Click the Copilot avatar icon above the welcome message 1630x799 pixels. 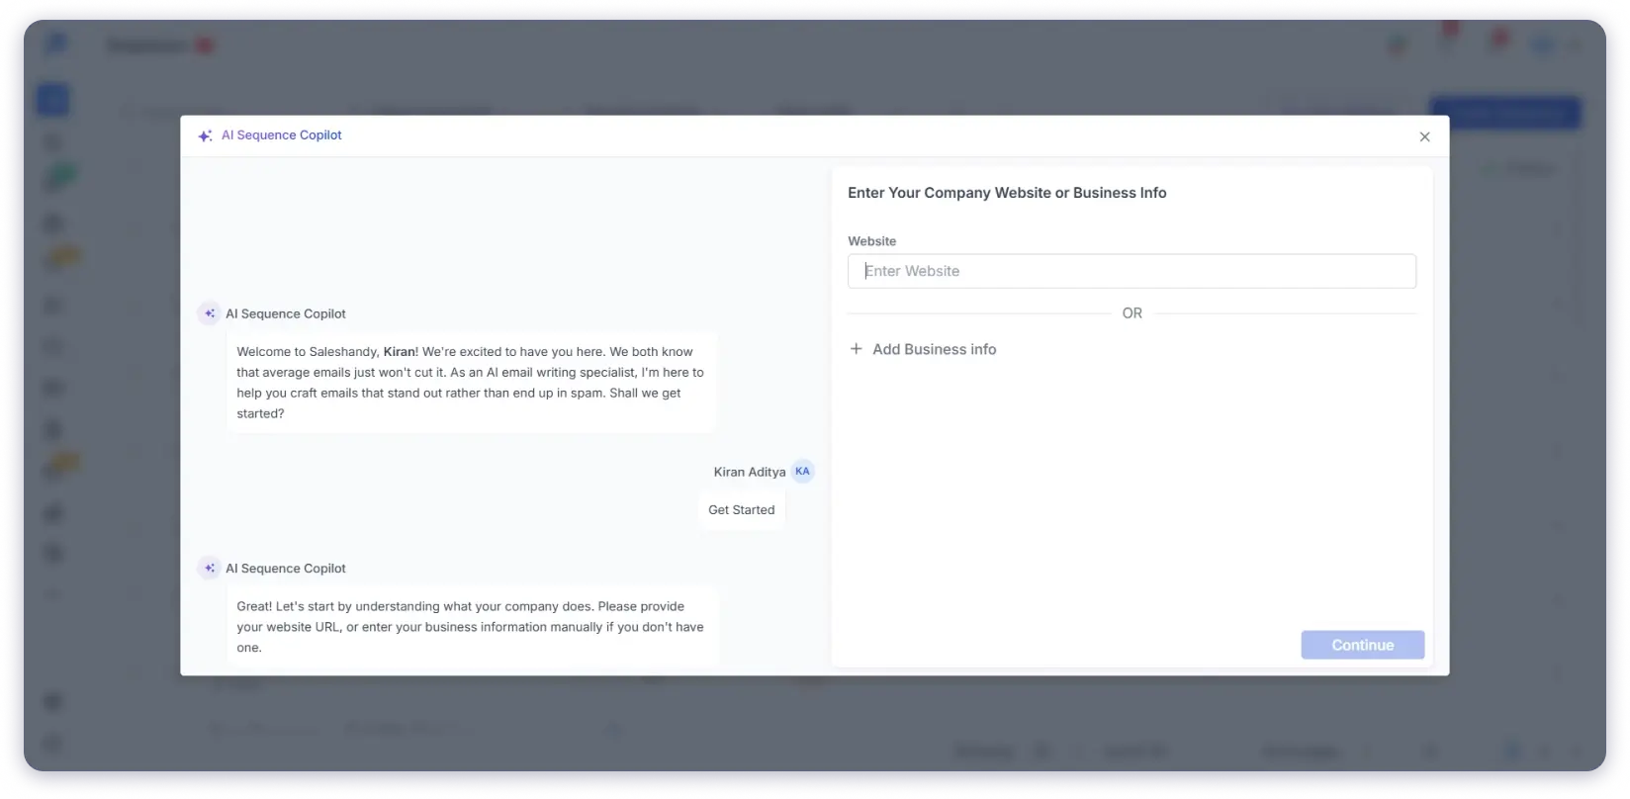(x=209, y=313)
